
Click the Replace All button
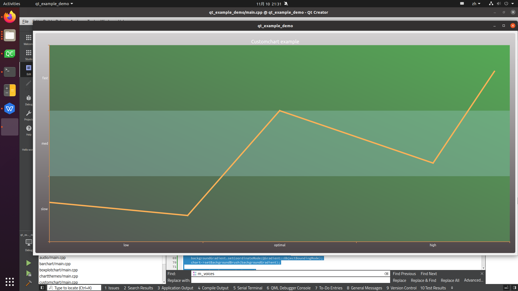point(450,280)
